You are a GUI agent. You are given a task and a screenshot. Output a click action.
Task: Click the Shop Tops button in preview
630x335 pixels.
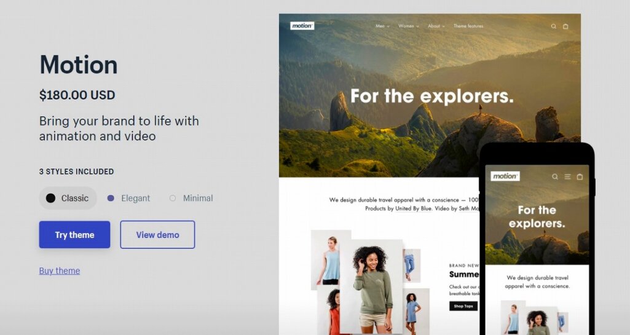click(463, 306)
